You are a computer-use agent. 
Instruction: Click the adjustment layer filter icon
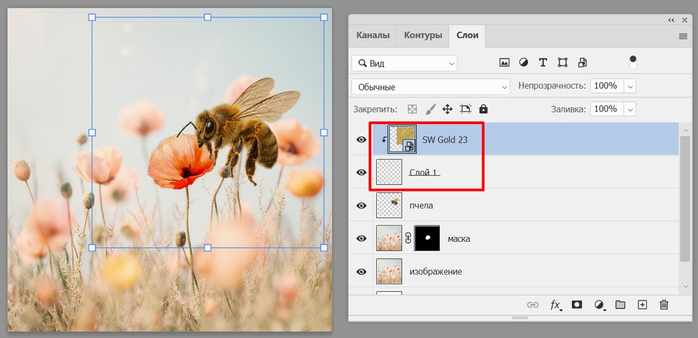pyautogui.click(x=523, y=63)
